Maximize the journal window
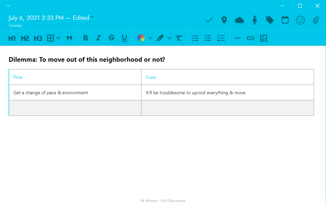This screenshot has width=326, height=205. tap(300, 6)
